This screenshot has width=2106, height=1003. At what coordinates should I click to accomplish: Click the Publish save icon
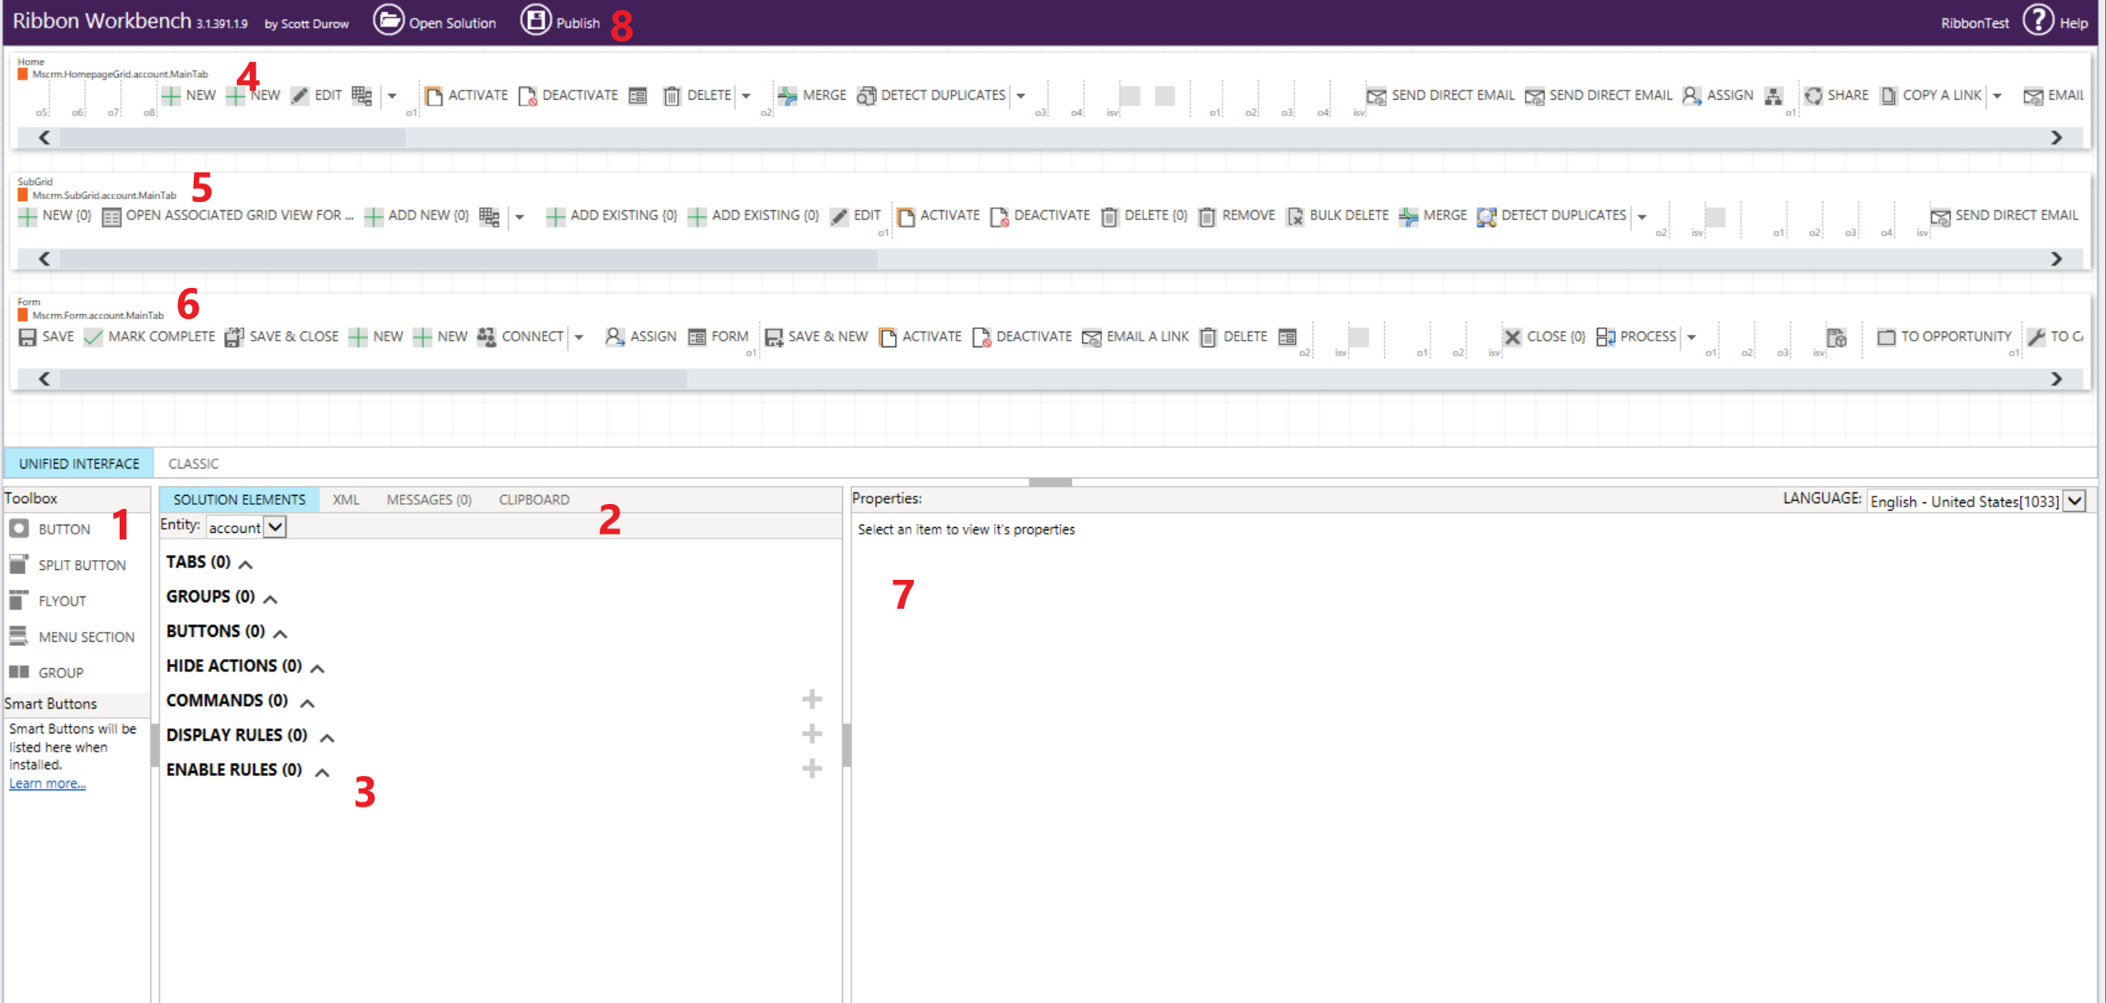click(535, 20)
